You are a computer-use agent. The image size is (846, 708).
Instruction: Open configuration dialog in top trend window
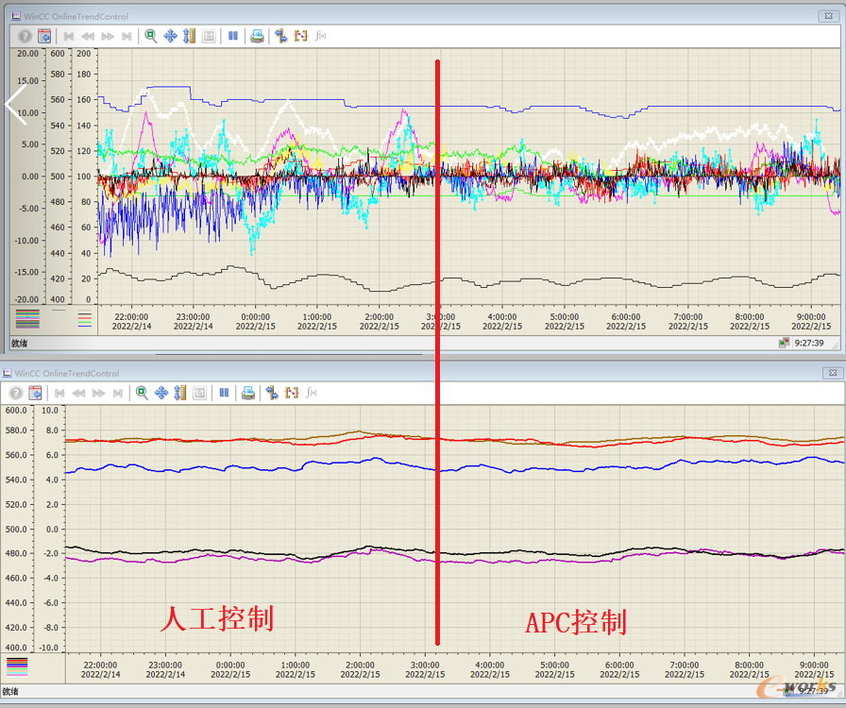tap(44, 36)
